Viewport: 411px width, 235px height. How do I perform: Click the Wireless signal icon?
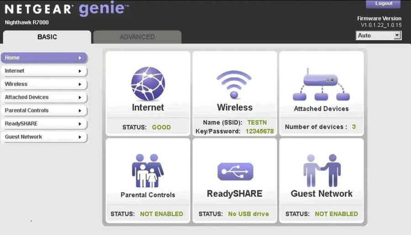point(234,84)
